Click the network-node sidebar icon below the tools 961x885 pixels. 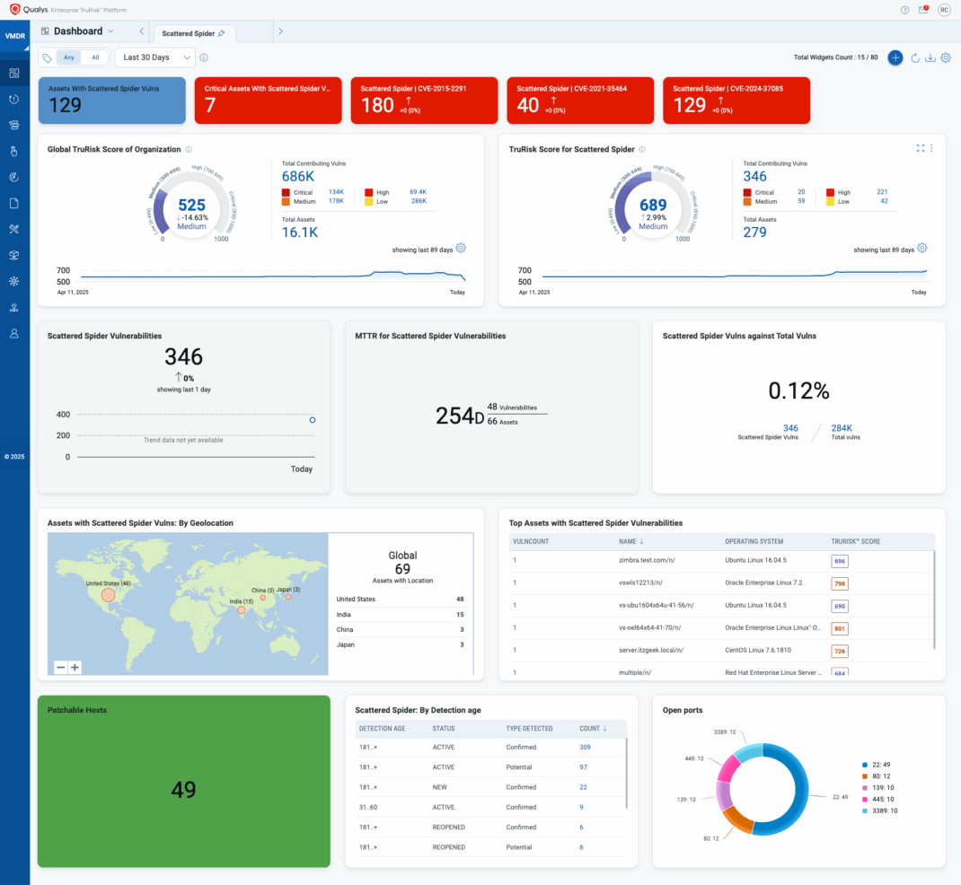pyautogui.click(x=14, y=256)
